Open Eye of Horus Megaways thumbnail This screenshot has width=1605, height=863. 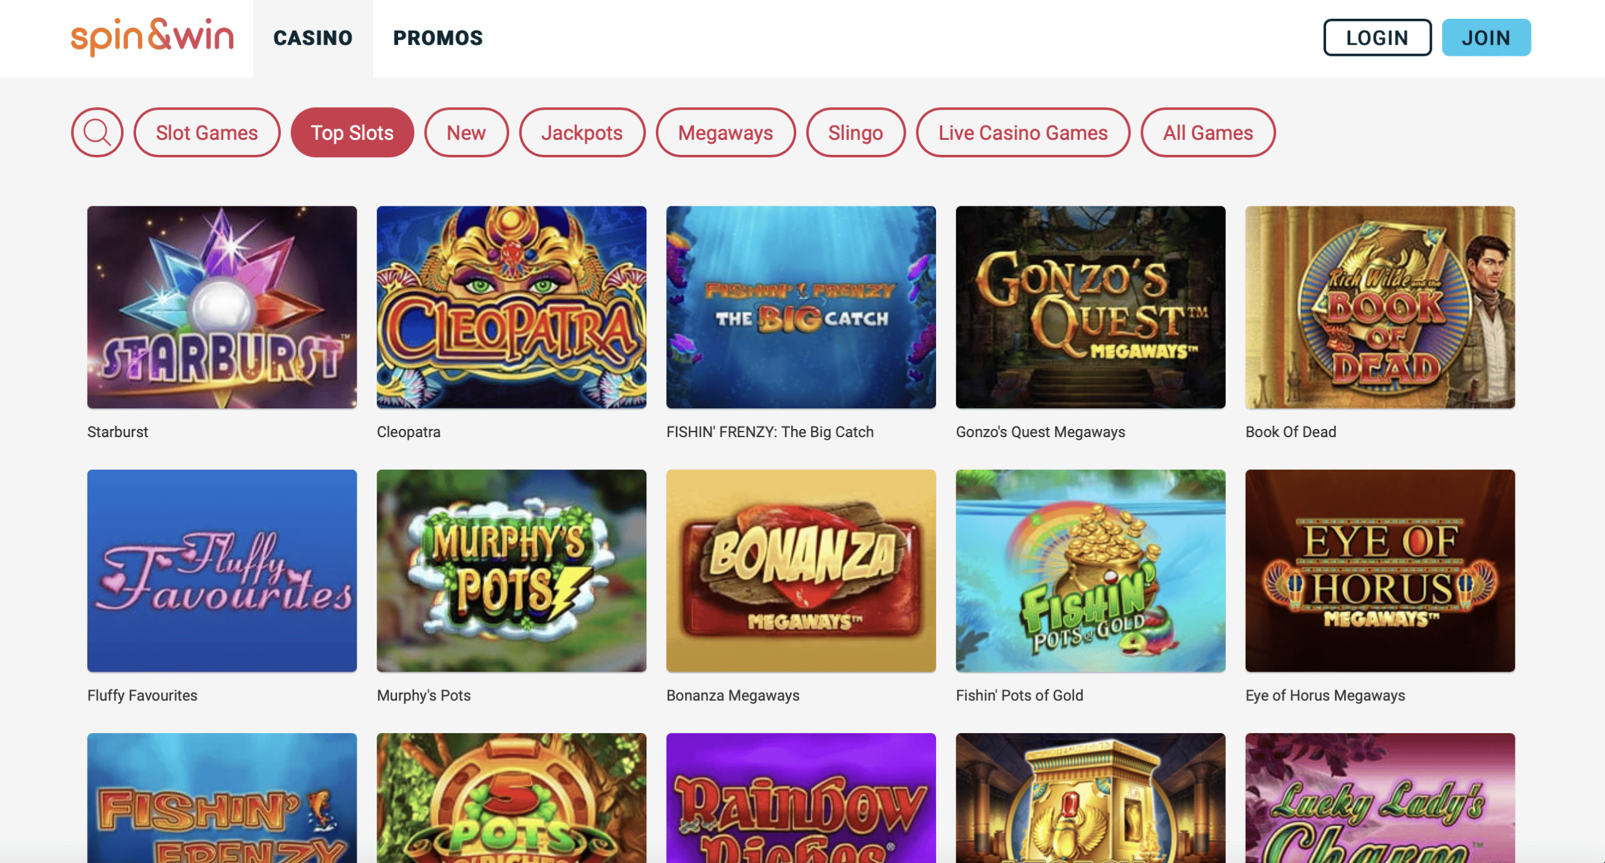click(1381, 571)
